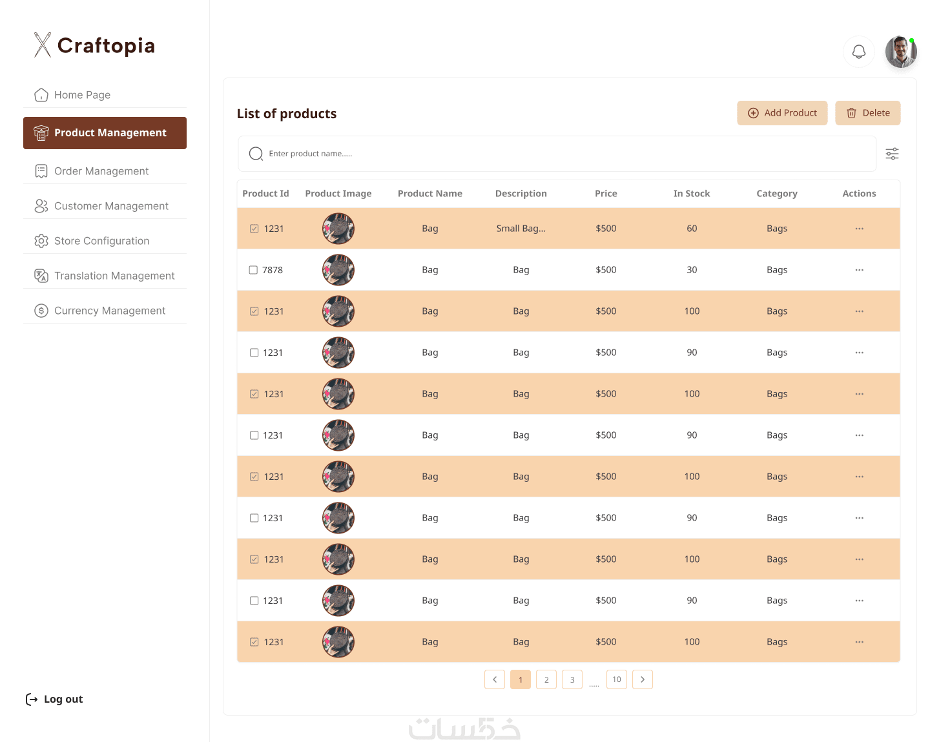Go to Customer Management section

111,206
